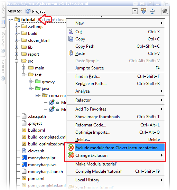Click the Project view icon next to View as
177x190 pixels.
tap(28, 11)
